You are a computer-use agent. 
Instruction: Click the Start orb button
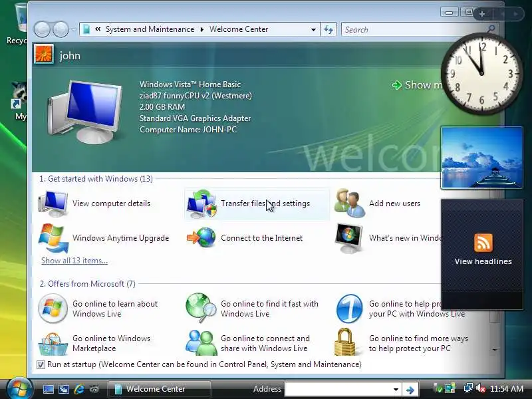point(19,388)
